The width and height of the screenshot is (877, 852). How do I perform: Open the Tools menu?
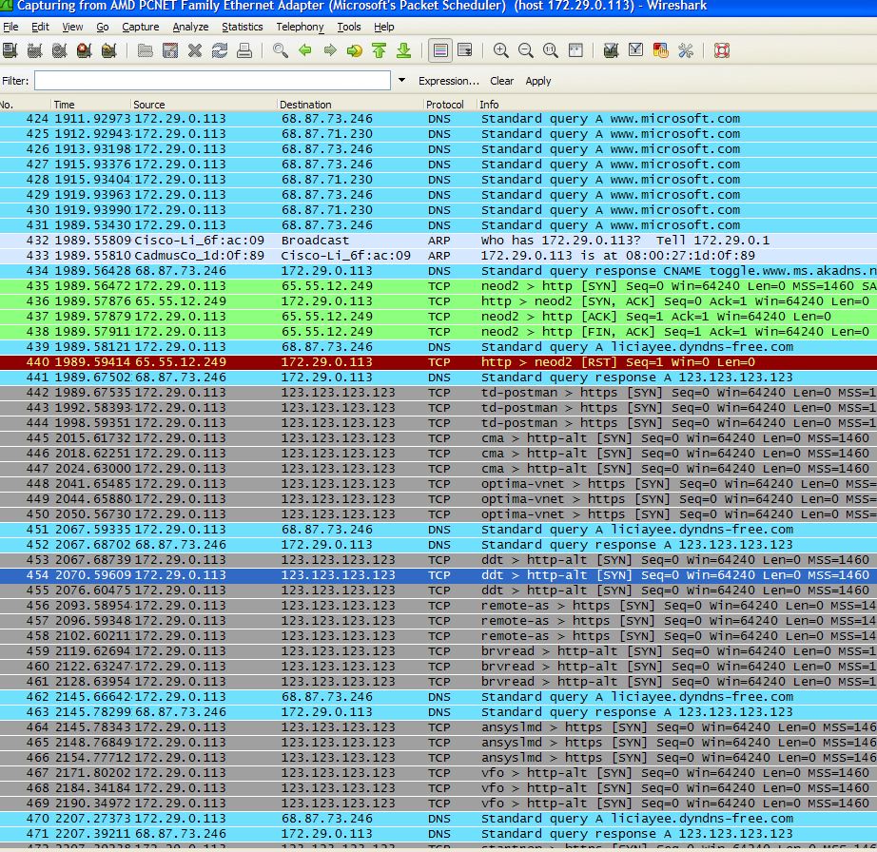pyautogui.click(x=349, y=27)
